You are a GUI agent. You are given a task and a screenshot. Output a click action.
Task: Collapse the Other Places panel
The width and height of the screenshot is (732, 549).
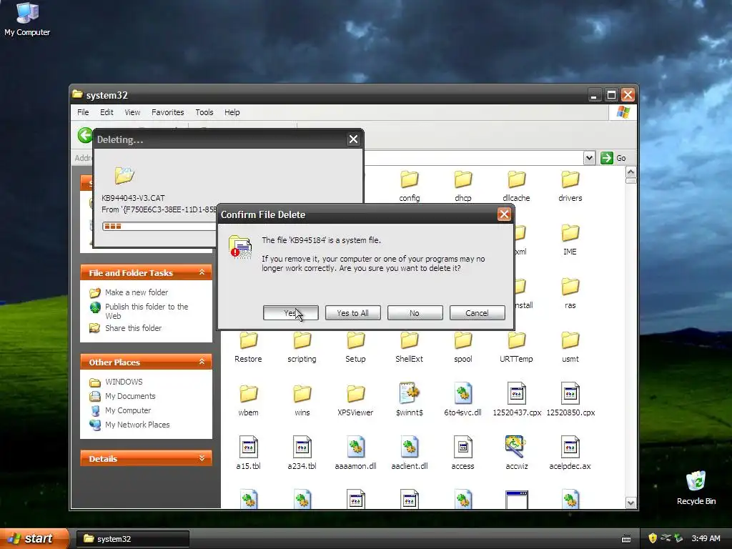202,361
